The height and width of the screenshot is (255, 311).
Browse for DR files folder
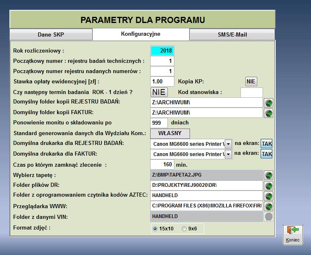[268, 186]
